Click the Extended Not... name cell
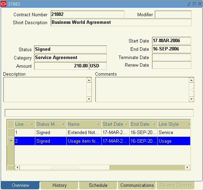 click(84, 132)
